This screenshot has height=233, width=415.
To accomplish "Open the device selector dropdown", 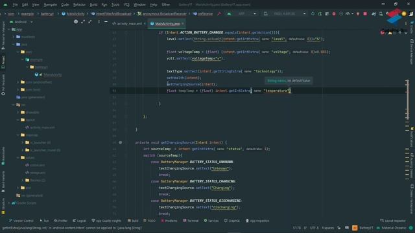I will coord(285,14).
